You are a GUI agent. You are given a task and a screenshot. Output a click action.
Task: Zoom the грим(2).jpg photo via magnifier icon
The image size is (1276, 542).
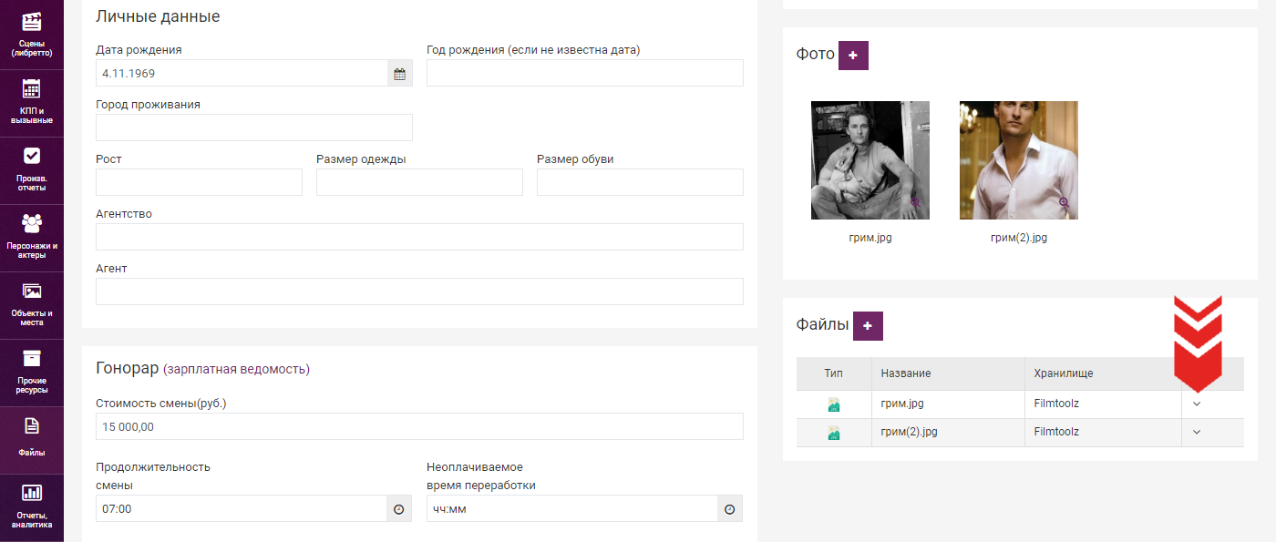click(x=1064, y=202)
